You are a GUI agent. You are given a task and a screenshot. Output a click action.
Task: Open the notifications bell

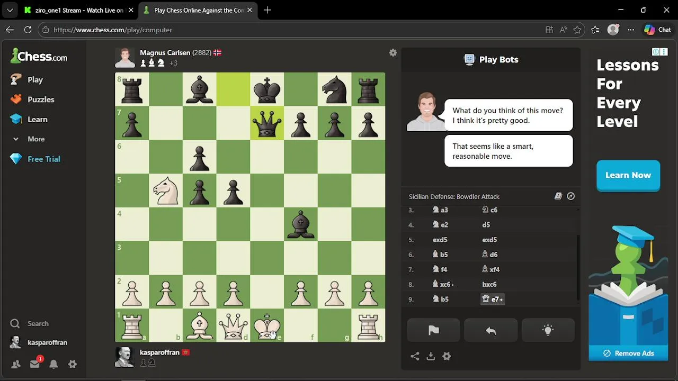(x=53, y=364)
